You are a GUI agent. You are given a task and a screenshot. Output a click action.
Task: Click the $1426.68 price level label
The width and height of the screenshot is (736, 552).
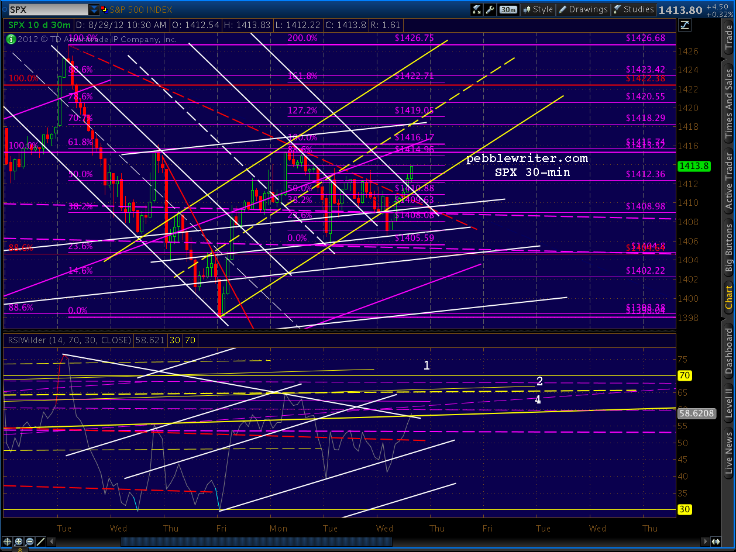click(x=645, y=37)
